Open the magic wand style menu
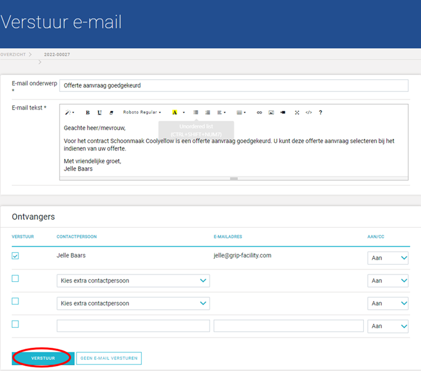This screenshot has width=421, height=371. click(x=69, y=112)
